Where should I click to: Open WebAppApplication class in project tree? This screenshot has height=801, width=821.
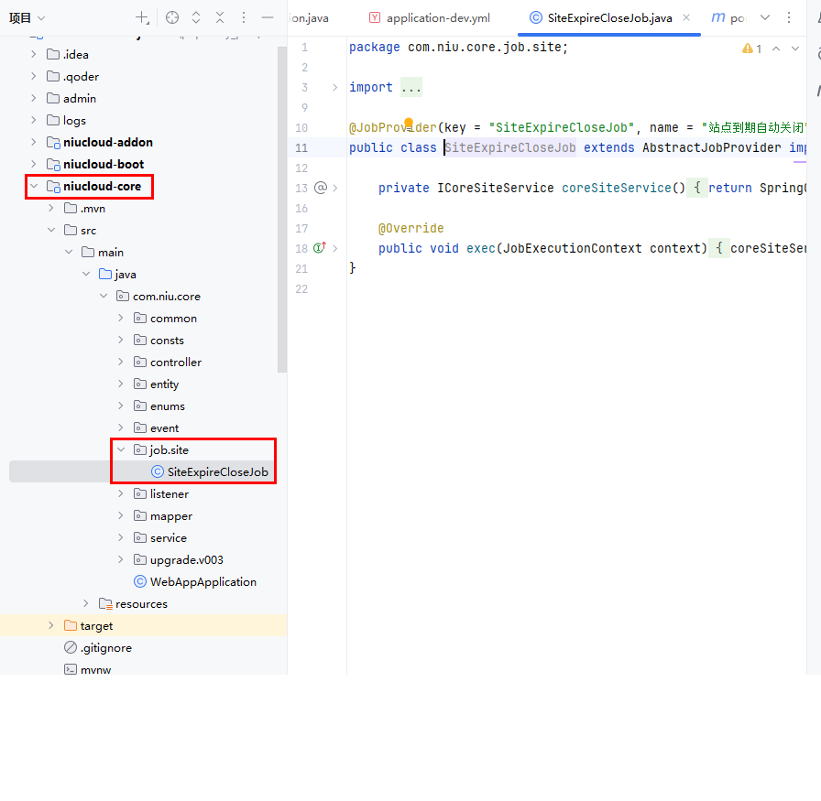pyautogui.click(x=203, y=582)
